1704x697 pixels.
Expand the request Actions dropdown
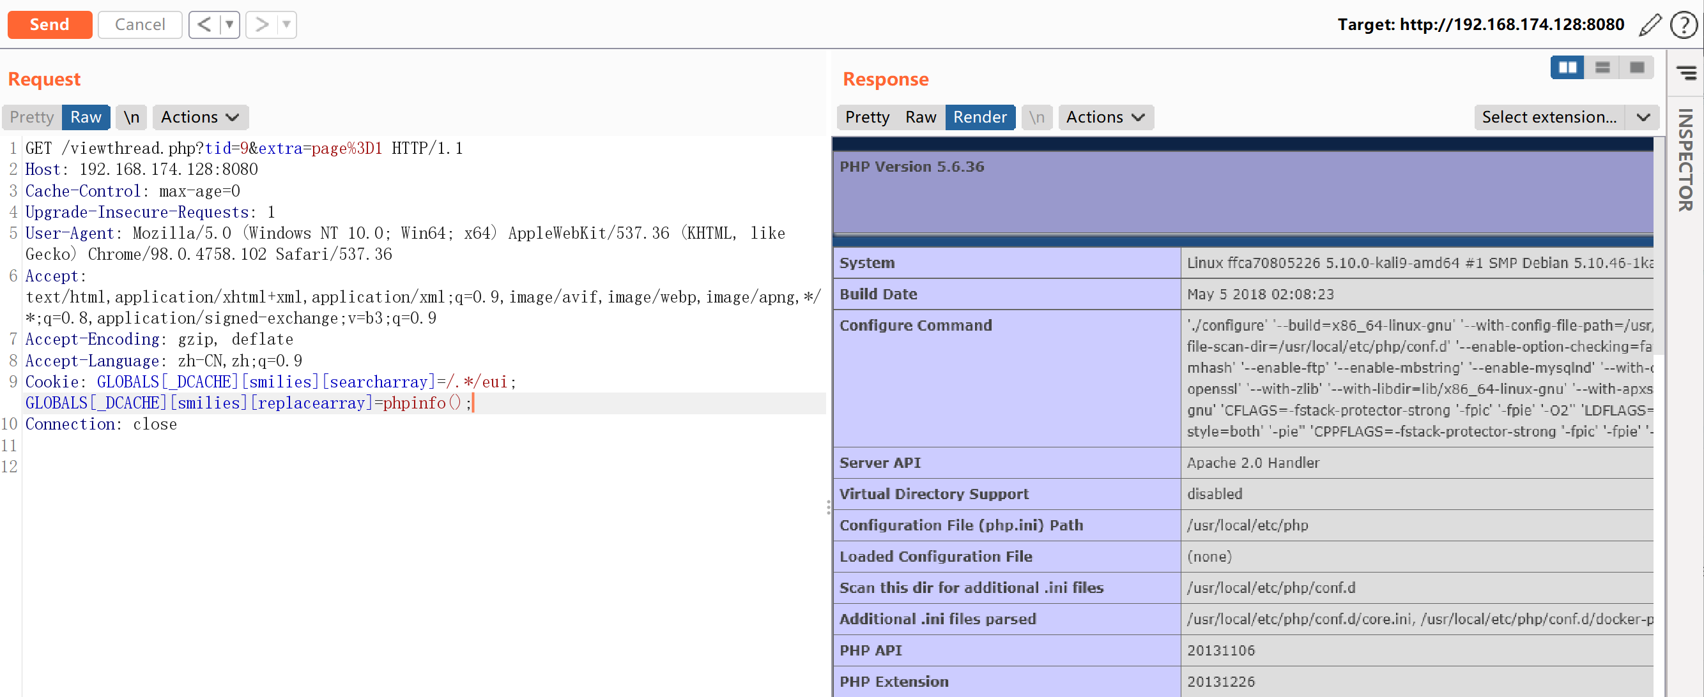tap(200, 117)
